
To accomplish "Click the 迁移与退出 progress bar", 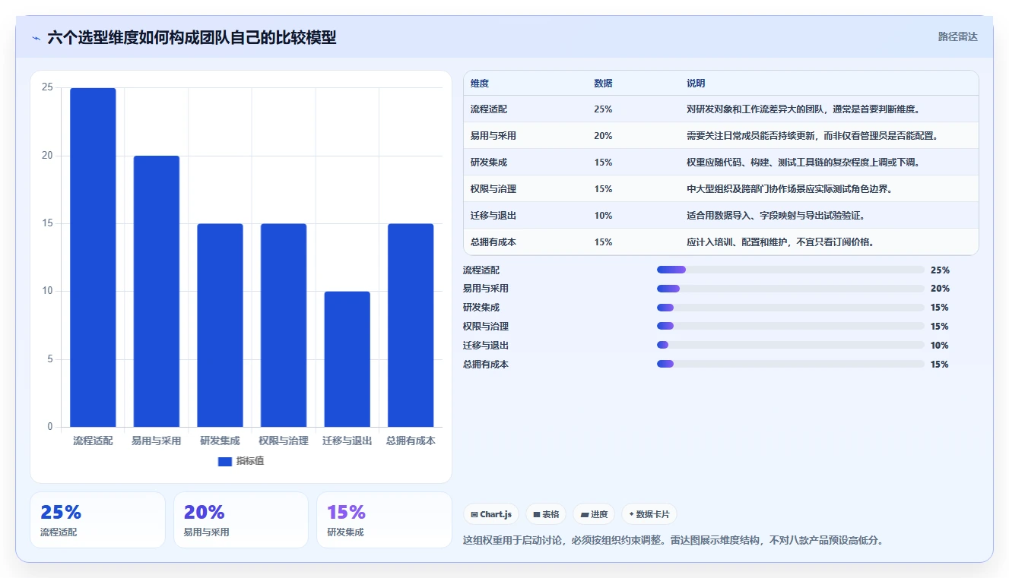I will click(791, 346).
